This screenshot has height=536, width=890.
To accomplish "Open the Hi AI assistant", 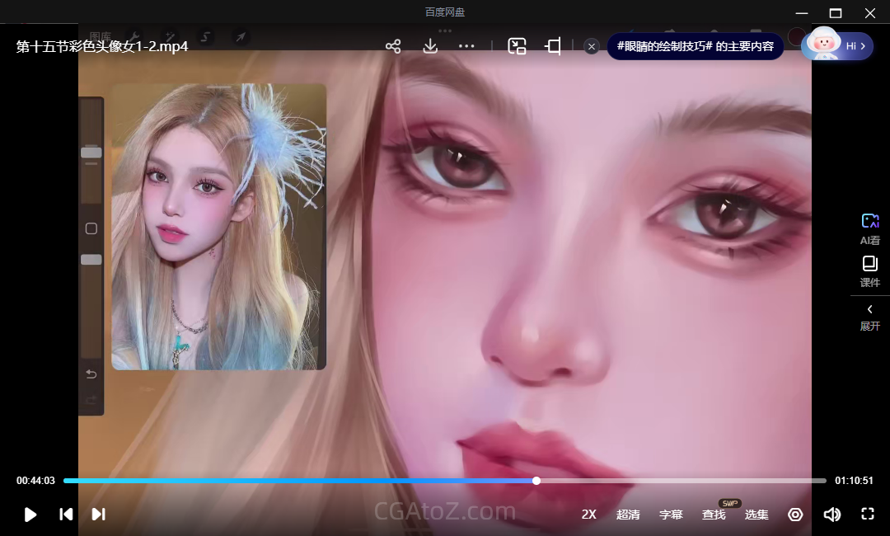I will coord(837,46).
